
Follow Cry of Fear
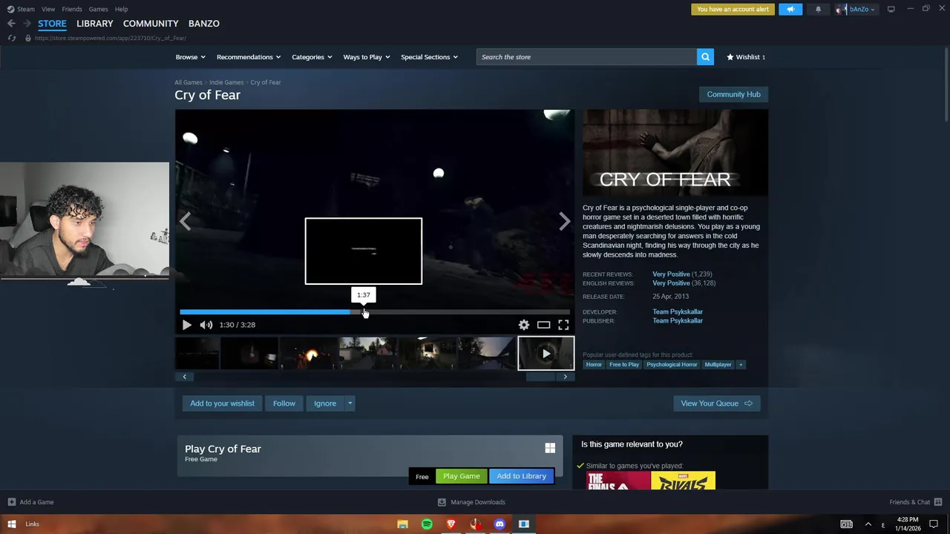[284, 403]
